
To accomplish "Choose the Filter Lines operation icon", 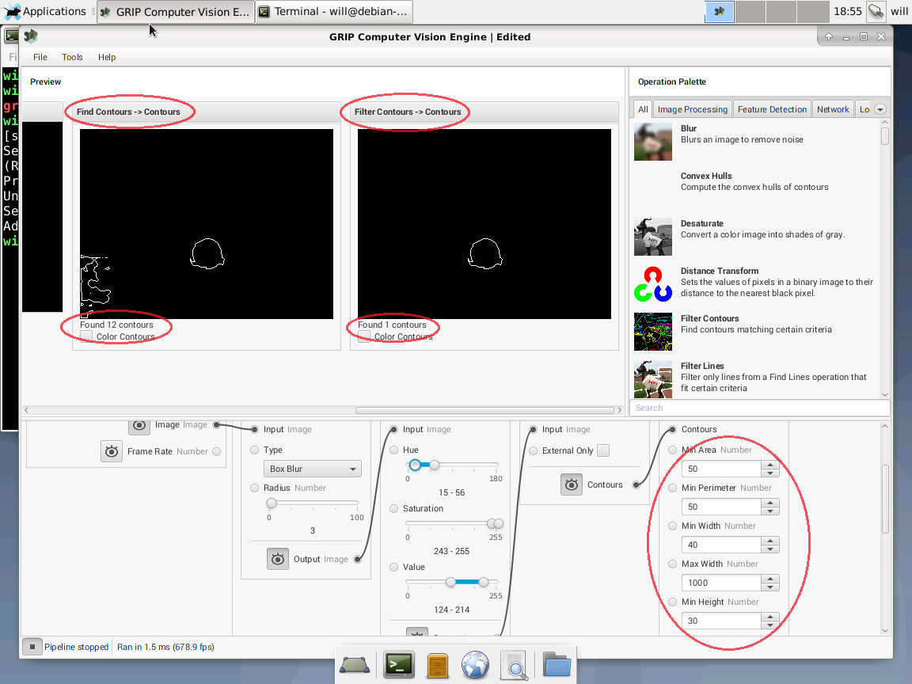I will point(652,379).
